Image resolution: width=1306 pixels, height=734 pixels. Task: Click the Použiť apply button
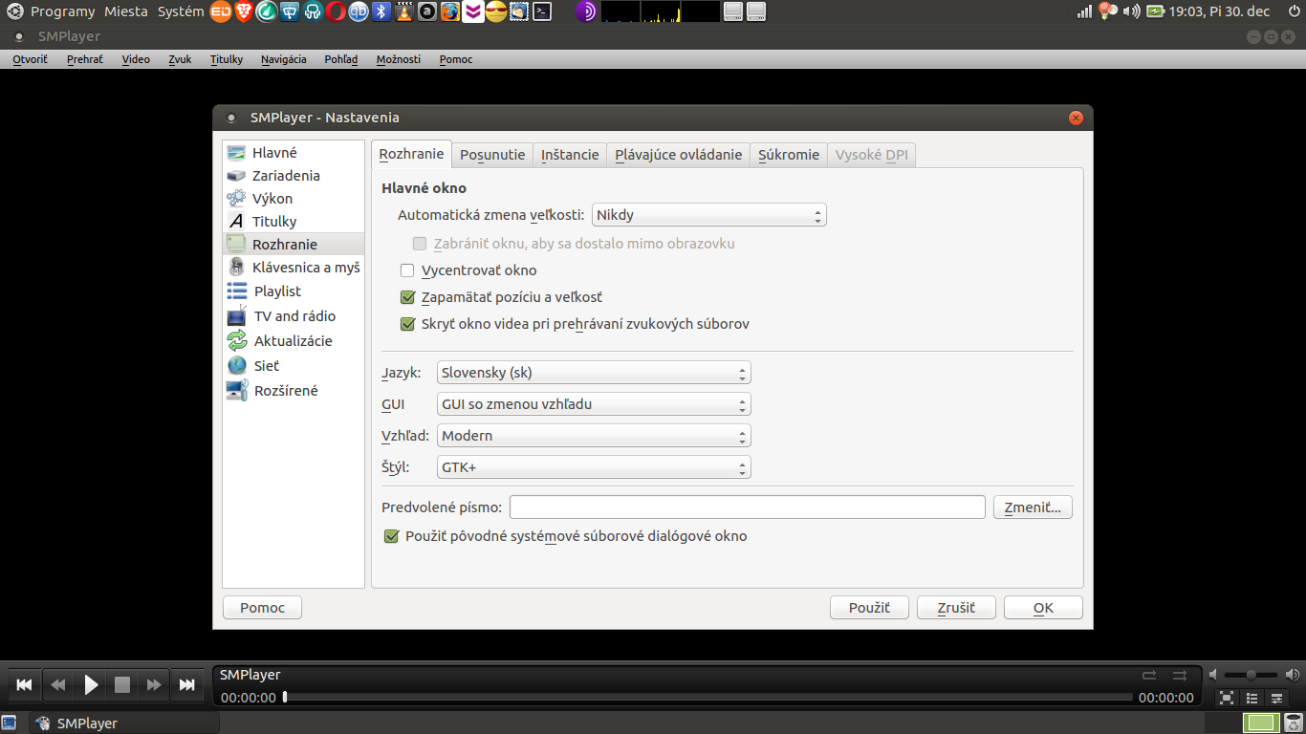click(x=869, y=608)
